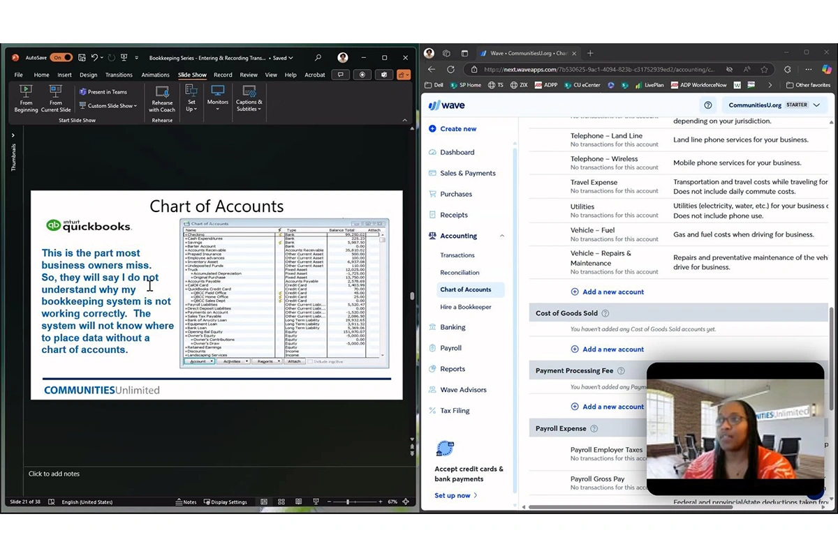Open the Monitors dropdown
838x558 pixels.
(218, 99)
